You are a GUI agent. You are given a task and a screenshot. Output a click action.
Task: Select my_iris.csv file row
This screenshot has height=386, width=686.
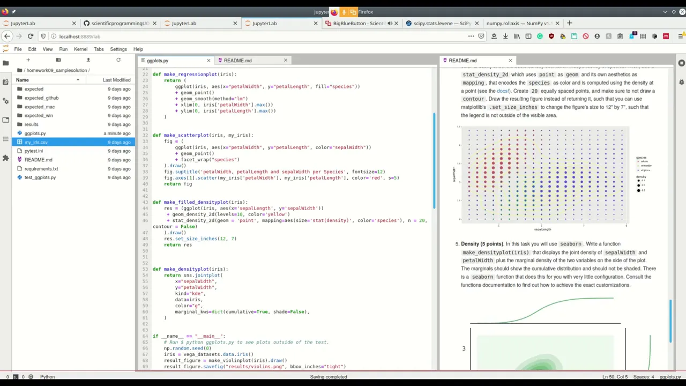coord(73,142)
